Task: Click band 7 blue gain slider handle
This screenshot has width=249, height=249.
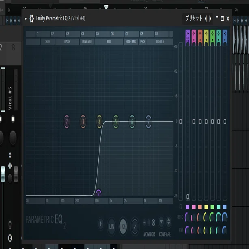Action: click(x=225, y=121)
